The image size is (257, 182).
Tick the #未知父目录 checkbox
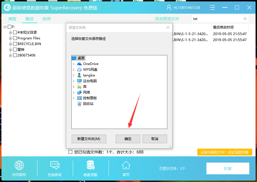pyautogui.click(x=15, y=33)
